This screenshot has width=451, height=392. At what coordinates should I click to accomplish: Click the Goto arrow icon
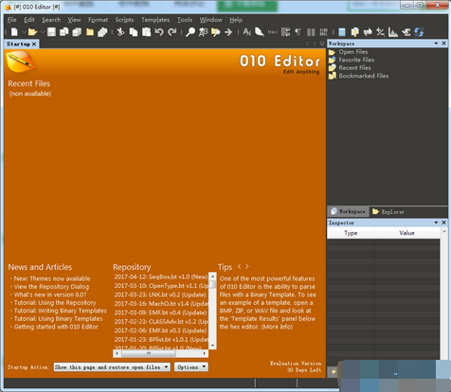[228, 32]
